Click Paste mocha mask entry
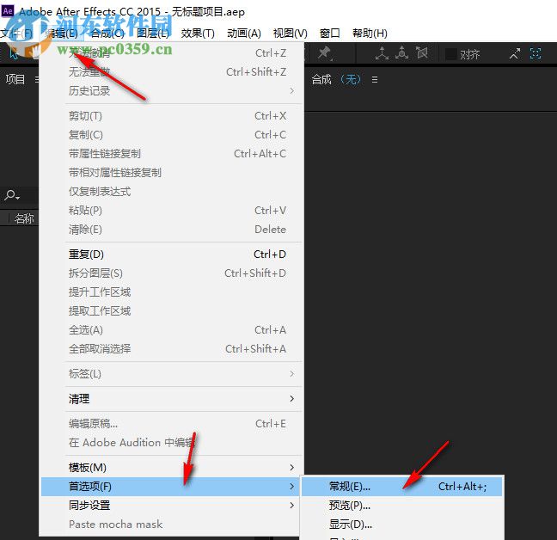The width and height of the screenshot is (557, 540). (x=171, y=524)
